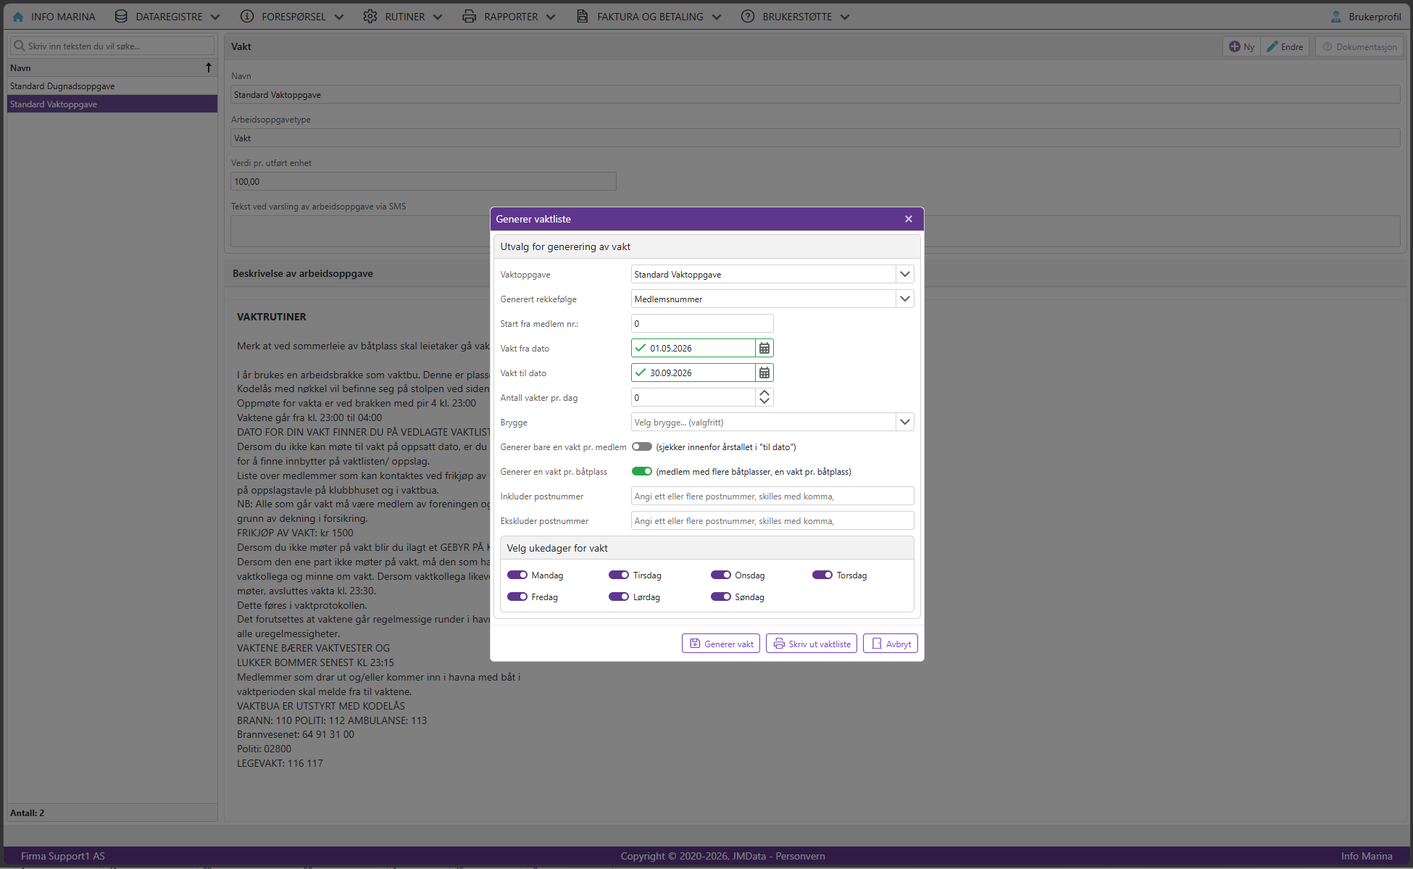Toggle the Søndag weekday switch

pyautogui.click(x=721, y=597)
